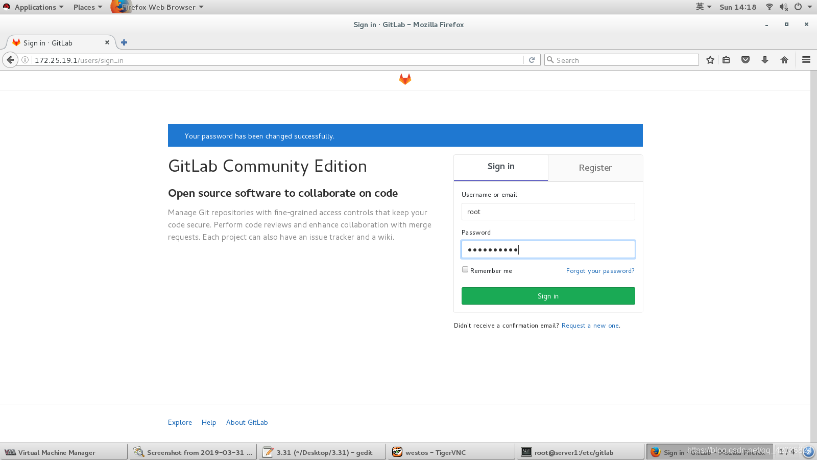Open downloads arrow icon
817x460 pixels.
(765, 60)
